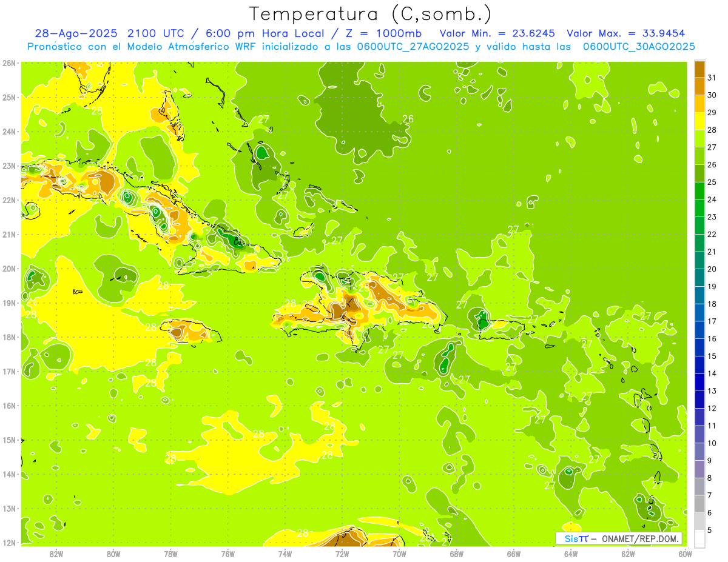
Task: Click the '20' value on color legend
Action: click(x=712, y=269)
